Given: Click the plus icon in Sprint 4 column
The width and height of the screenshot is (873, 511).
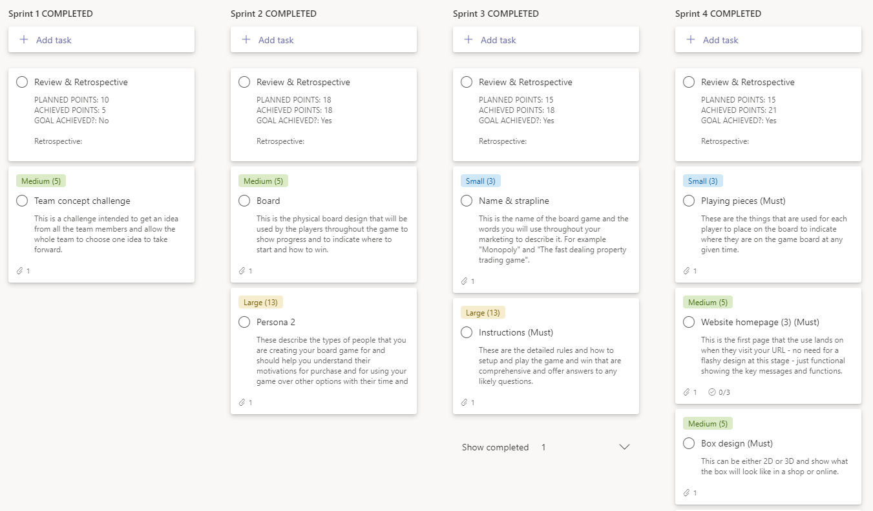Looking at the screenshot, I should tap(690, 39).
